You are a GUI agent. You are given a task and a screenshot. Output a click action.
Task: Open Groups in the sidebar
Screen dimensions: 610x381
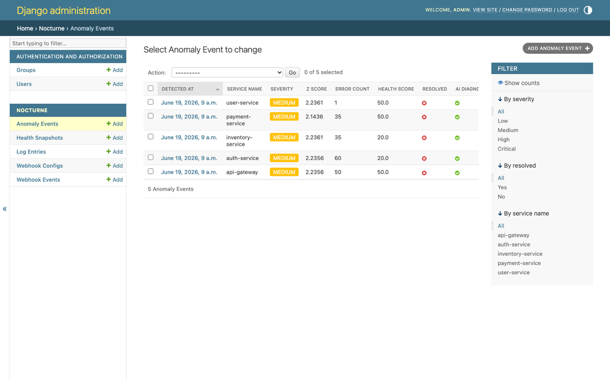pyautogui.click(x=26, y=70)
